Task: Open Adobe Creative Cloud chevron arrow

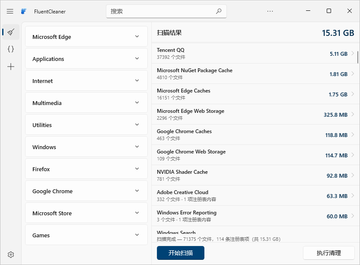Action: pos(353,196)
